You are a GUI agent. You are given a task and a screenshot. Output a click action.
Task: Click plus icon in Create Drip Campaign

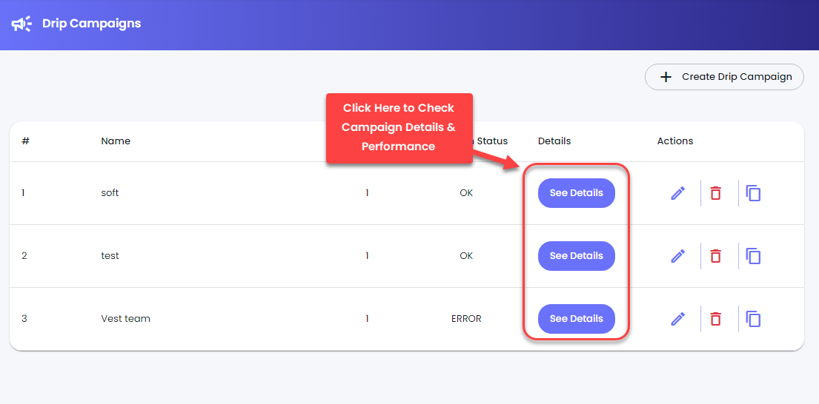click(x=666, y=77)
